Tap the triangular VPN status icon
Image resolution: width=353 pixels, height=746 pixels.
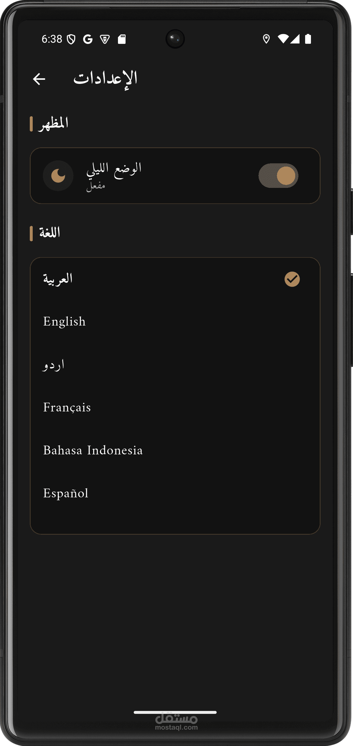tap(105, 39)
